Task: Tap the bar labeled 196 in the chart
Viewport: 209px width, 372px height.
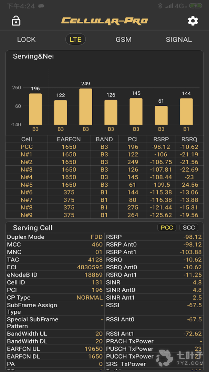Action: [35, 109]
